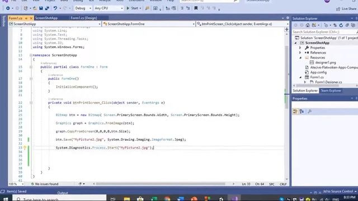The height and width of the screenshot is (201, 358).
Task: Click the Home icon in Solution Explorer
Action: tap(308, 25)
